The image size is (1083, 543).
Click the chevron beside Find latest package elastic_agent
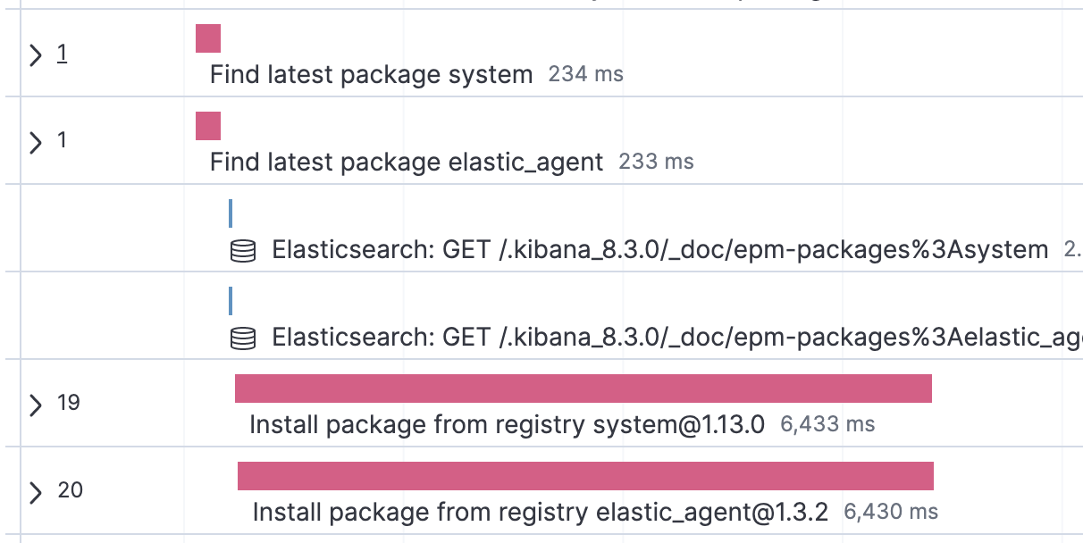click(x=37, y=140)
